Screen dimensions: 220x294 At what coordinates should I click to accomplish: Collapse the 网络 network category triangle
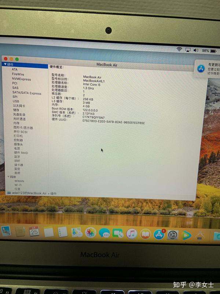pos(8,177)
